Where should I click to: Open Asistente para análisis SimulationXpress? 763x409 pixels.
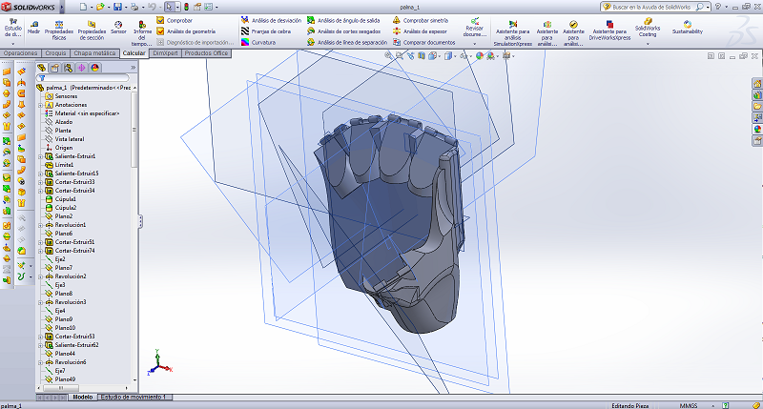click(x=512, y=33)
